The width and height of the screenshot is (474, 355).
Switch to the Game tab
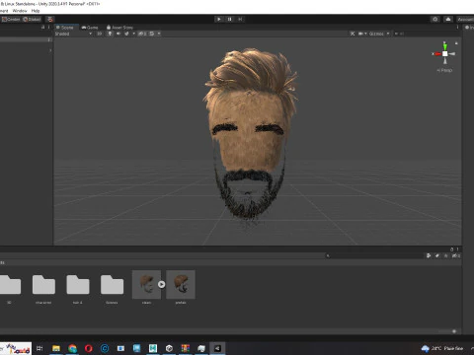(x=90, y=28)
